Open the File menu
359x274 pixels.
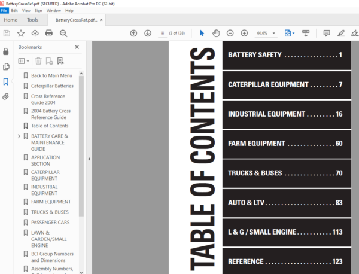click(4, 11)
